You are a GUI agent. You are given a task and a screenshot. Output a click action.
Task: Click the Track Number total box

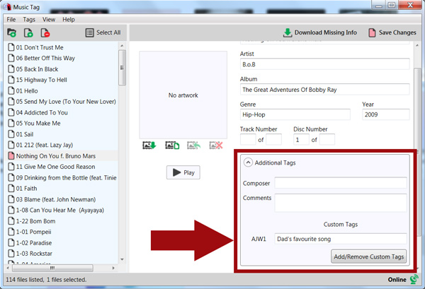[273, 139]
